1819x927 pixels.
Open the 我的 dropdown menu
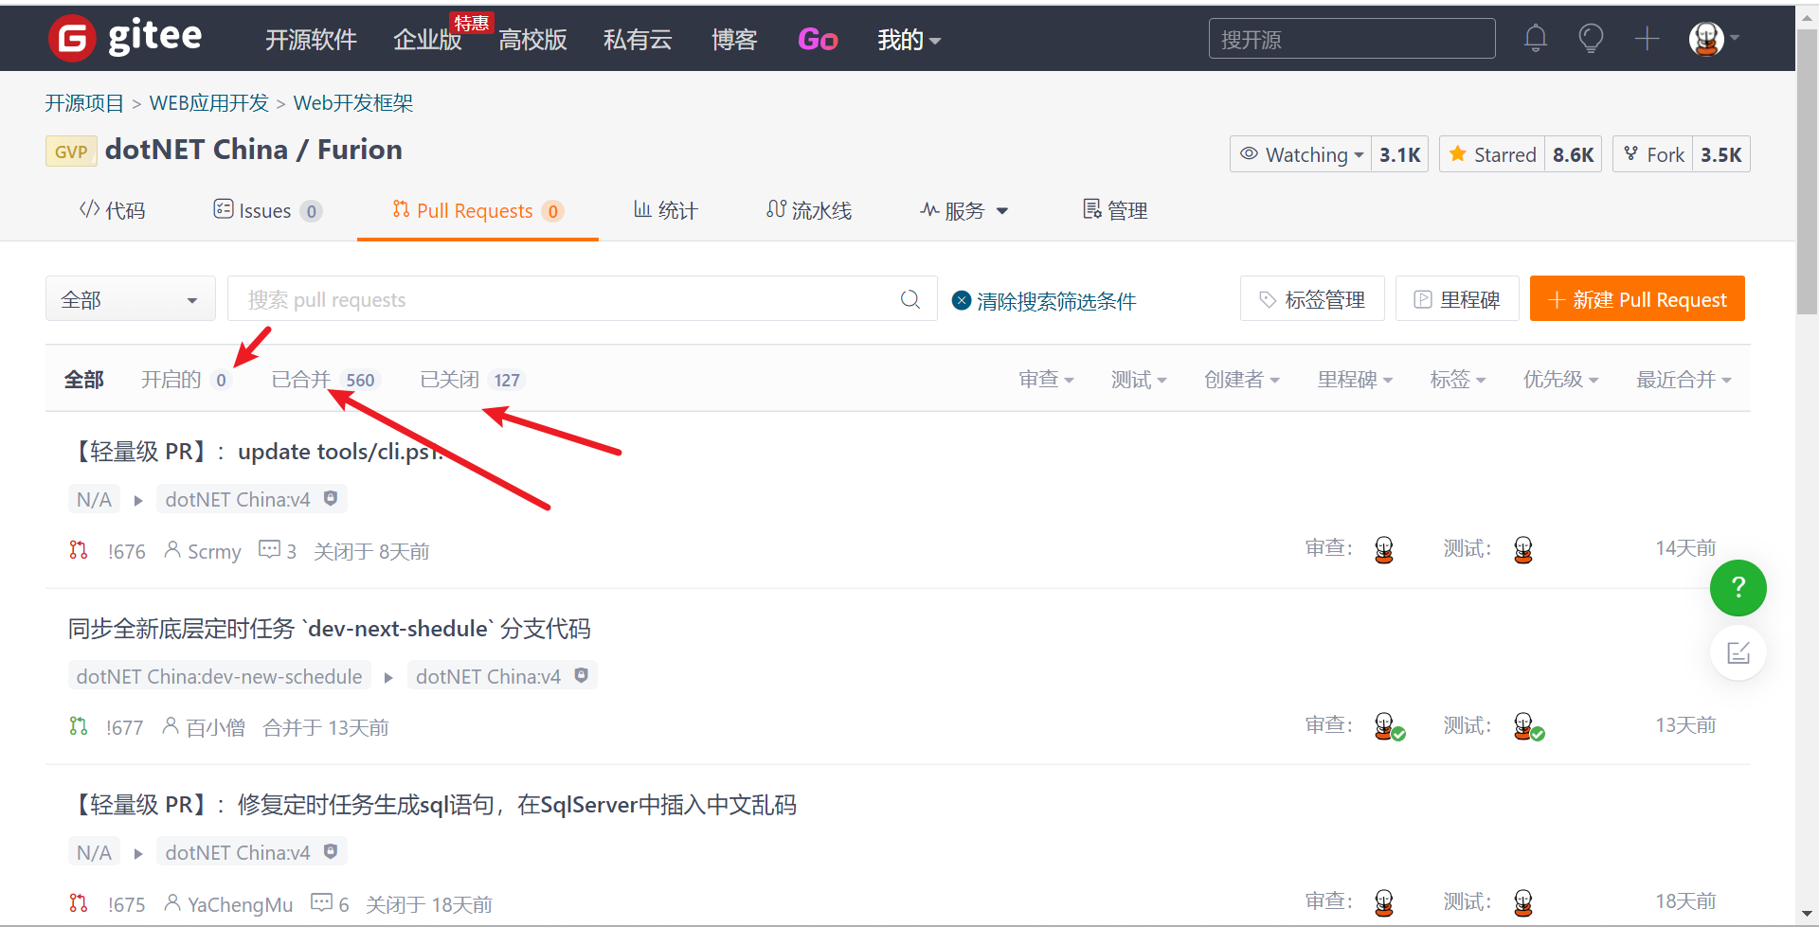[x=909, y=40]
